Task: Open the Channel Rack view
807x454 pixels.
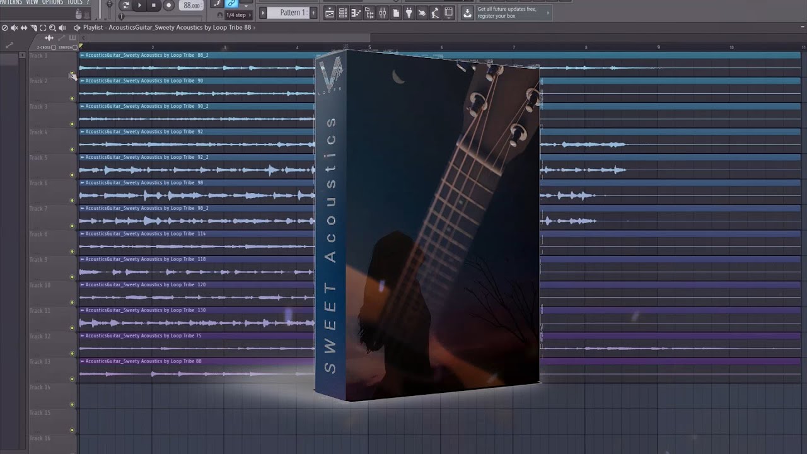Action: click(343, 13)
